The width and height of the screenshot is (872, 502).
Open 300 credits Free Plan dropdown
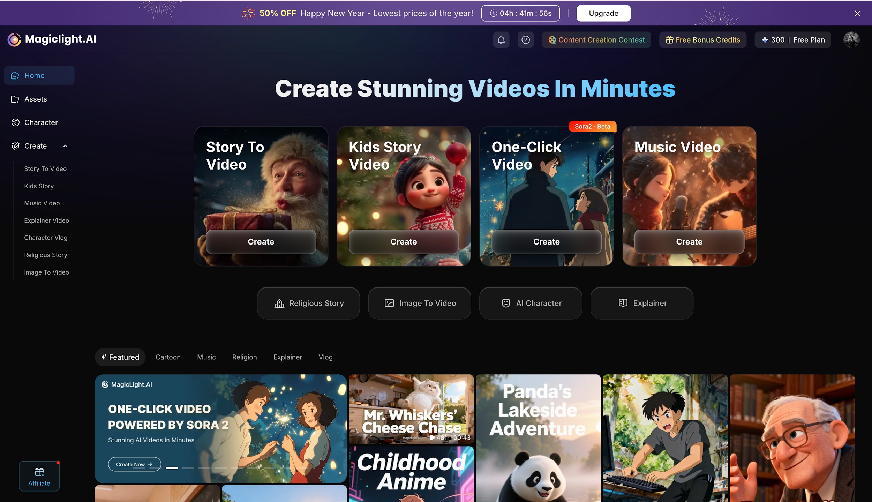[792, 40]
